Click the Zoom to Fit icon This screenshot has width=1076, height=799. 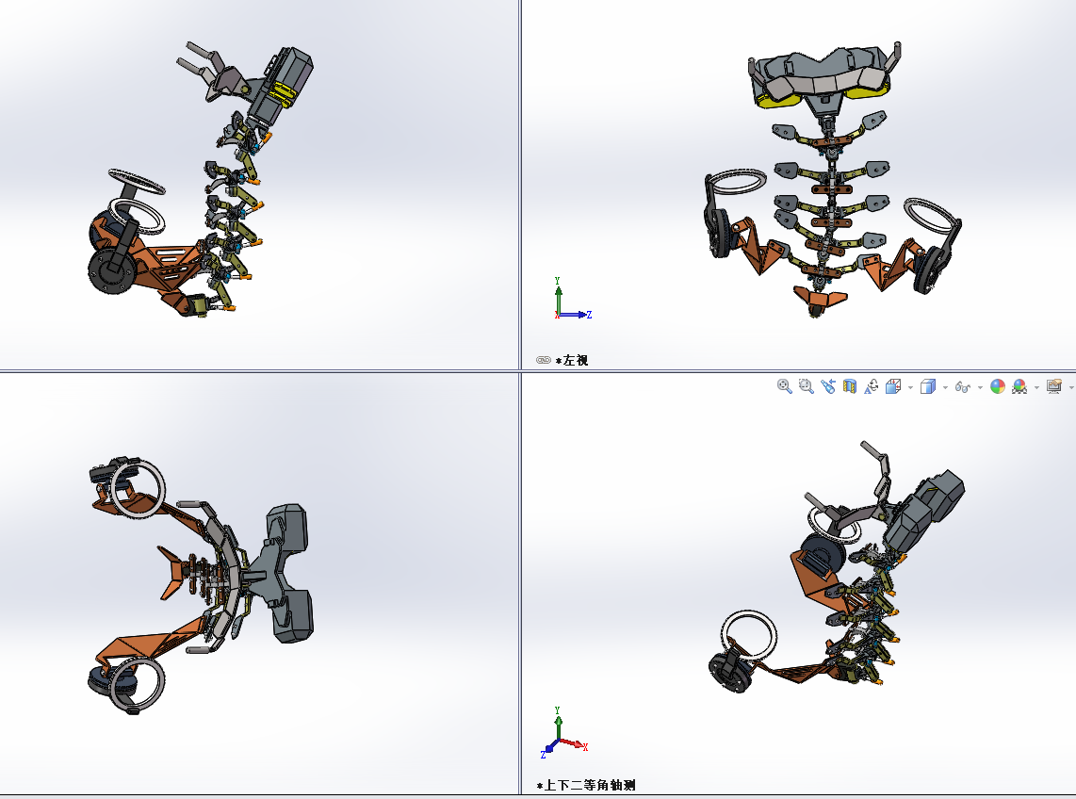coord(784,386)
